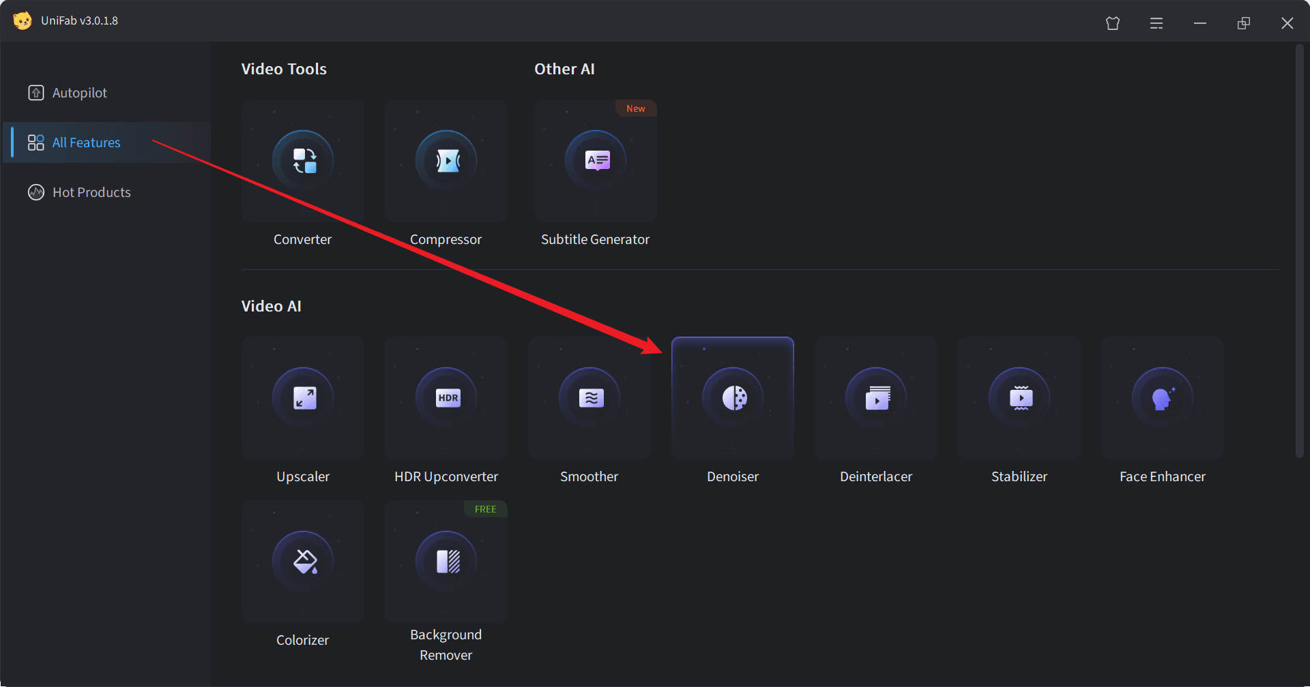Click the Denoiser label
This screenshot has height=687, width=1310.
[733, 476]
